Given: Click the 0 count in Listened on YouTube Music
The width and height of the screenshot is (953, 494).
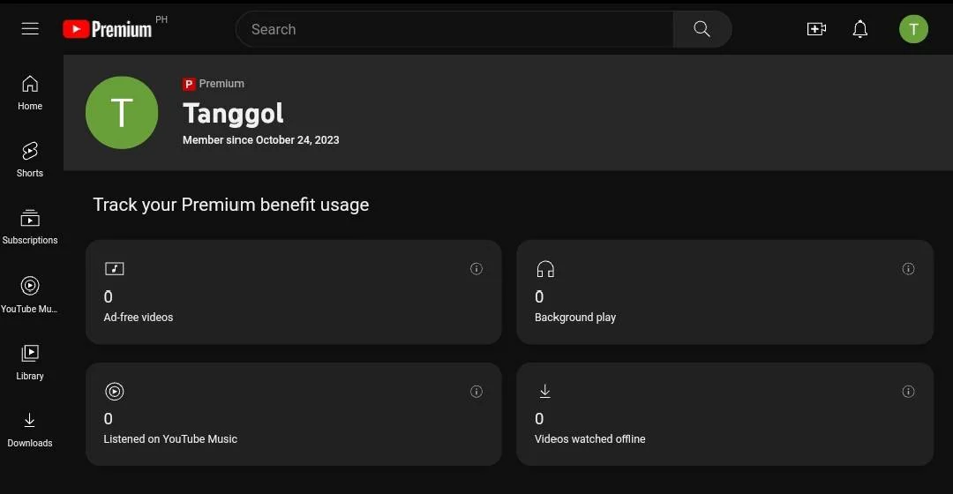Looking at the screenshot, I should pos(109,419).
